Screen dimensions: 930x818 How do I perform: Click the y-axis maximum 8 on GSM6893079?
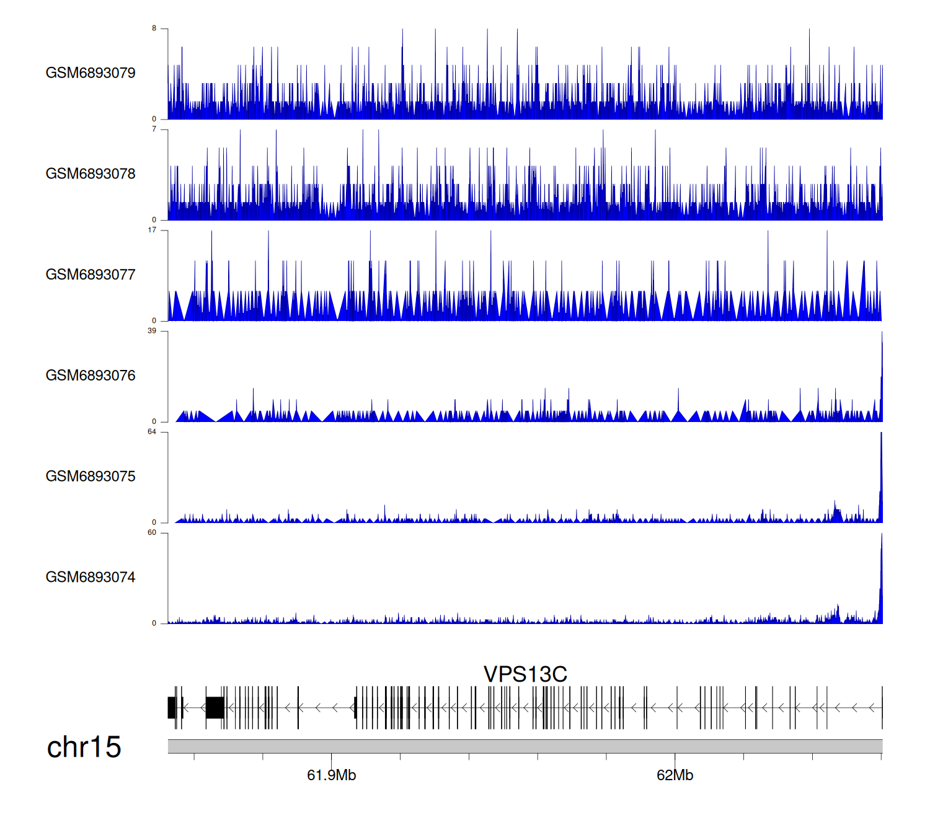(154, 29)
